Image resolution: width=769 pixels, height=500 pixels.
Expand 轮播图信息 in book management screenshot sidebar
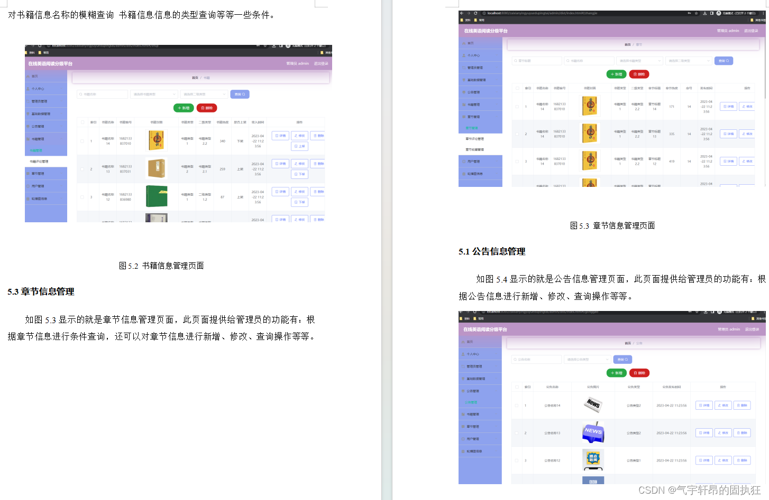coord(46,199)
